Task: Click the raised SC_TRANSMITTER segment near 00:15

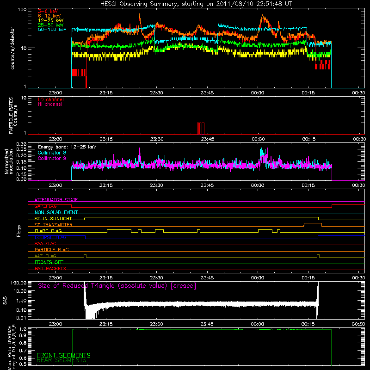Action: [x=313, y=223]
